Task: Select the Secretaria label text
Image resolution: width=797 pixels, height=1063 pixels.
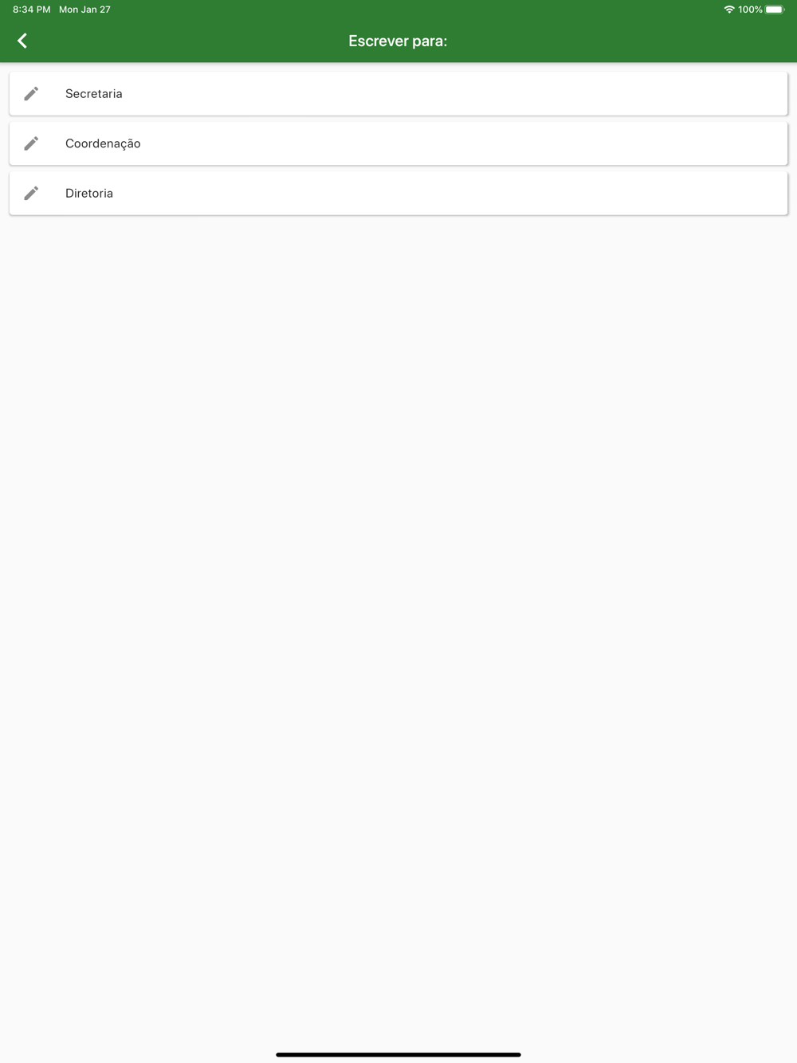Action: tap(94, 94)
